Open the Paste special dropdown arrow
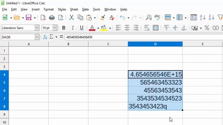The height and width of the screenshot is (125, 223). (x=95, y=18)
